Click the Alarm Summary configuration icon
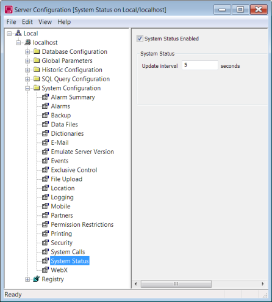 tap(45, 97)
